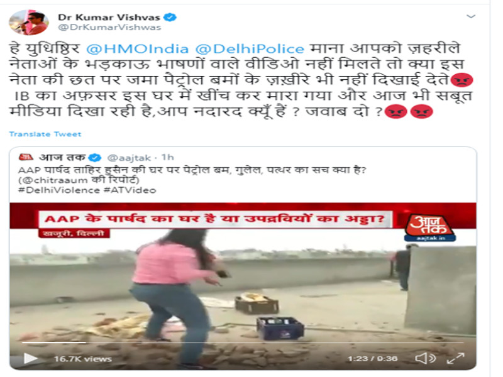The image size is (503, 377).
Task: Click the Aaj Tak small logo avatar
Action: click(26, 157)
